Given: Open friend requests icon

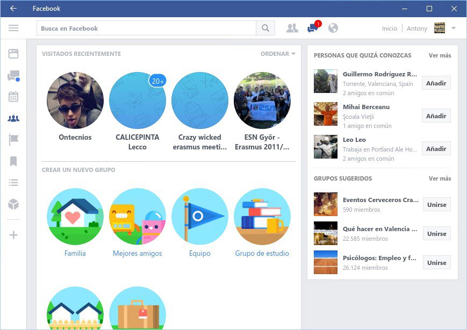Looking at the screenshot, I should click(x=292, y=28).
